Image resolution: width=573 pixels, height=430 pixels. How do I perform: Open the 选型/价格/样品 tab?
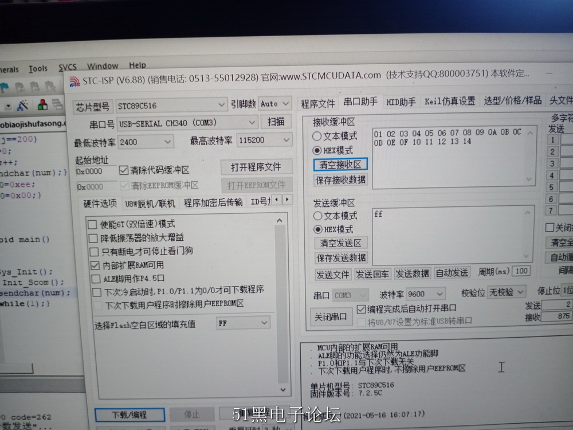[513, 100]
